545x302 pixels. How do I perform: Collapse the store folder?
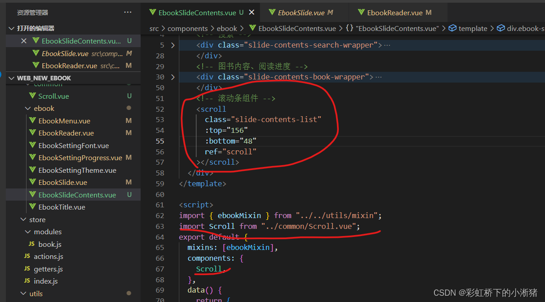(37, 219)
